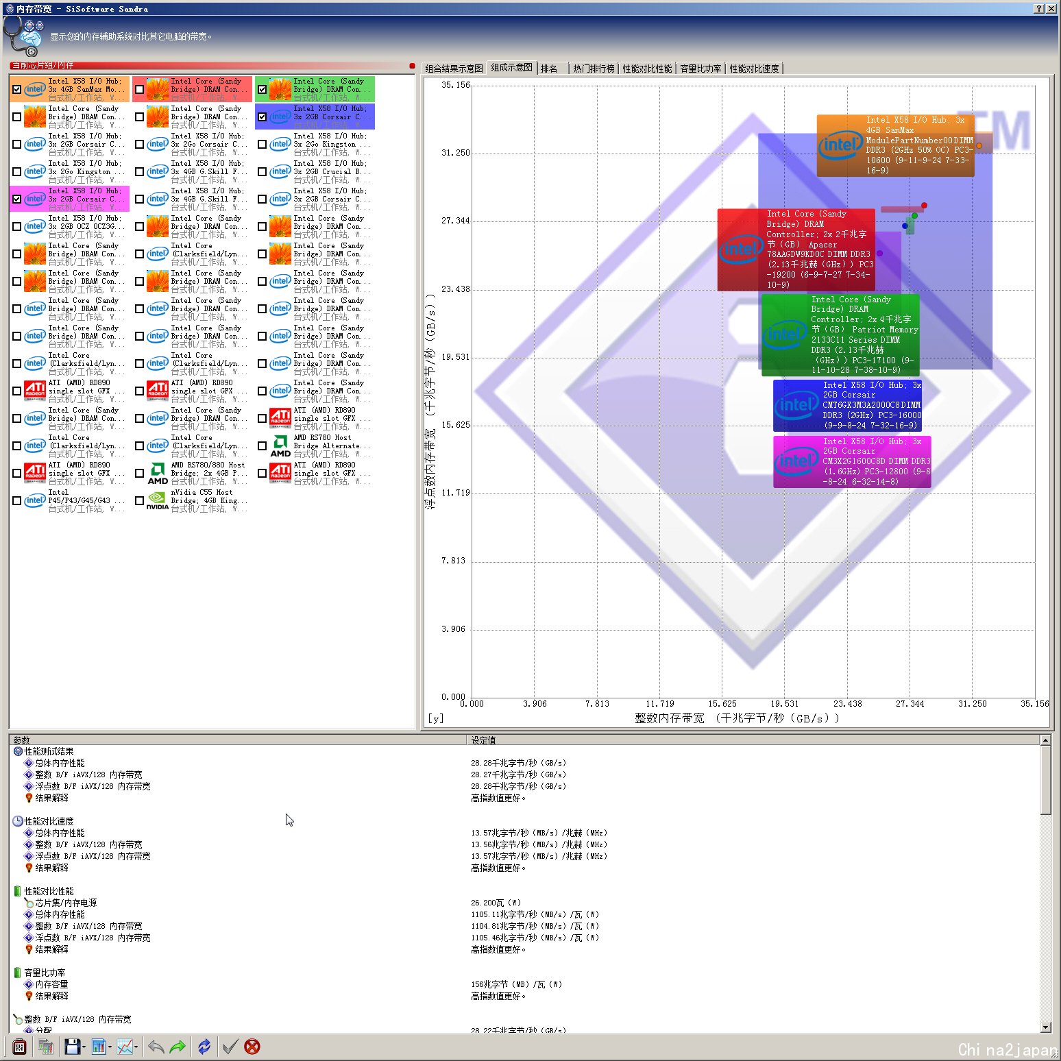Open the options/settings icon in bottom toolbar

coord(19,1047)
